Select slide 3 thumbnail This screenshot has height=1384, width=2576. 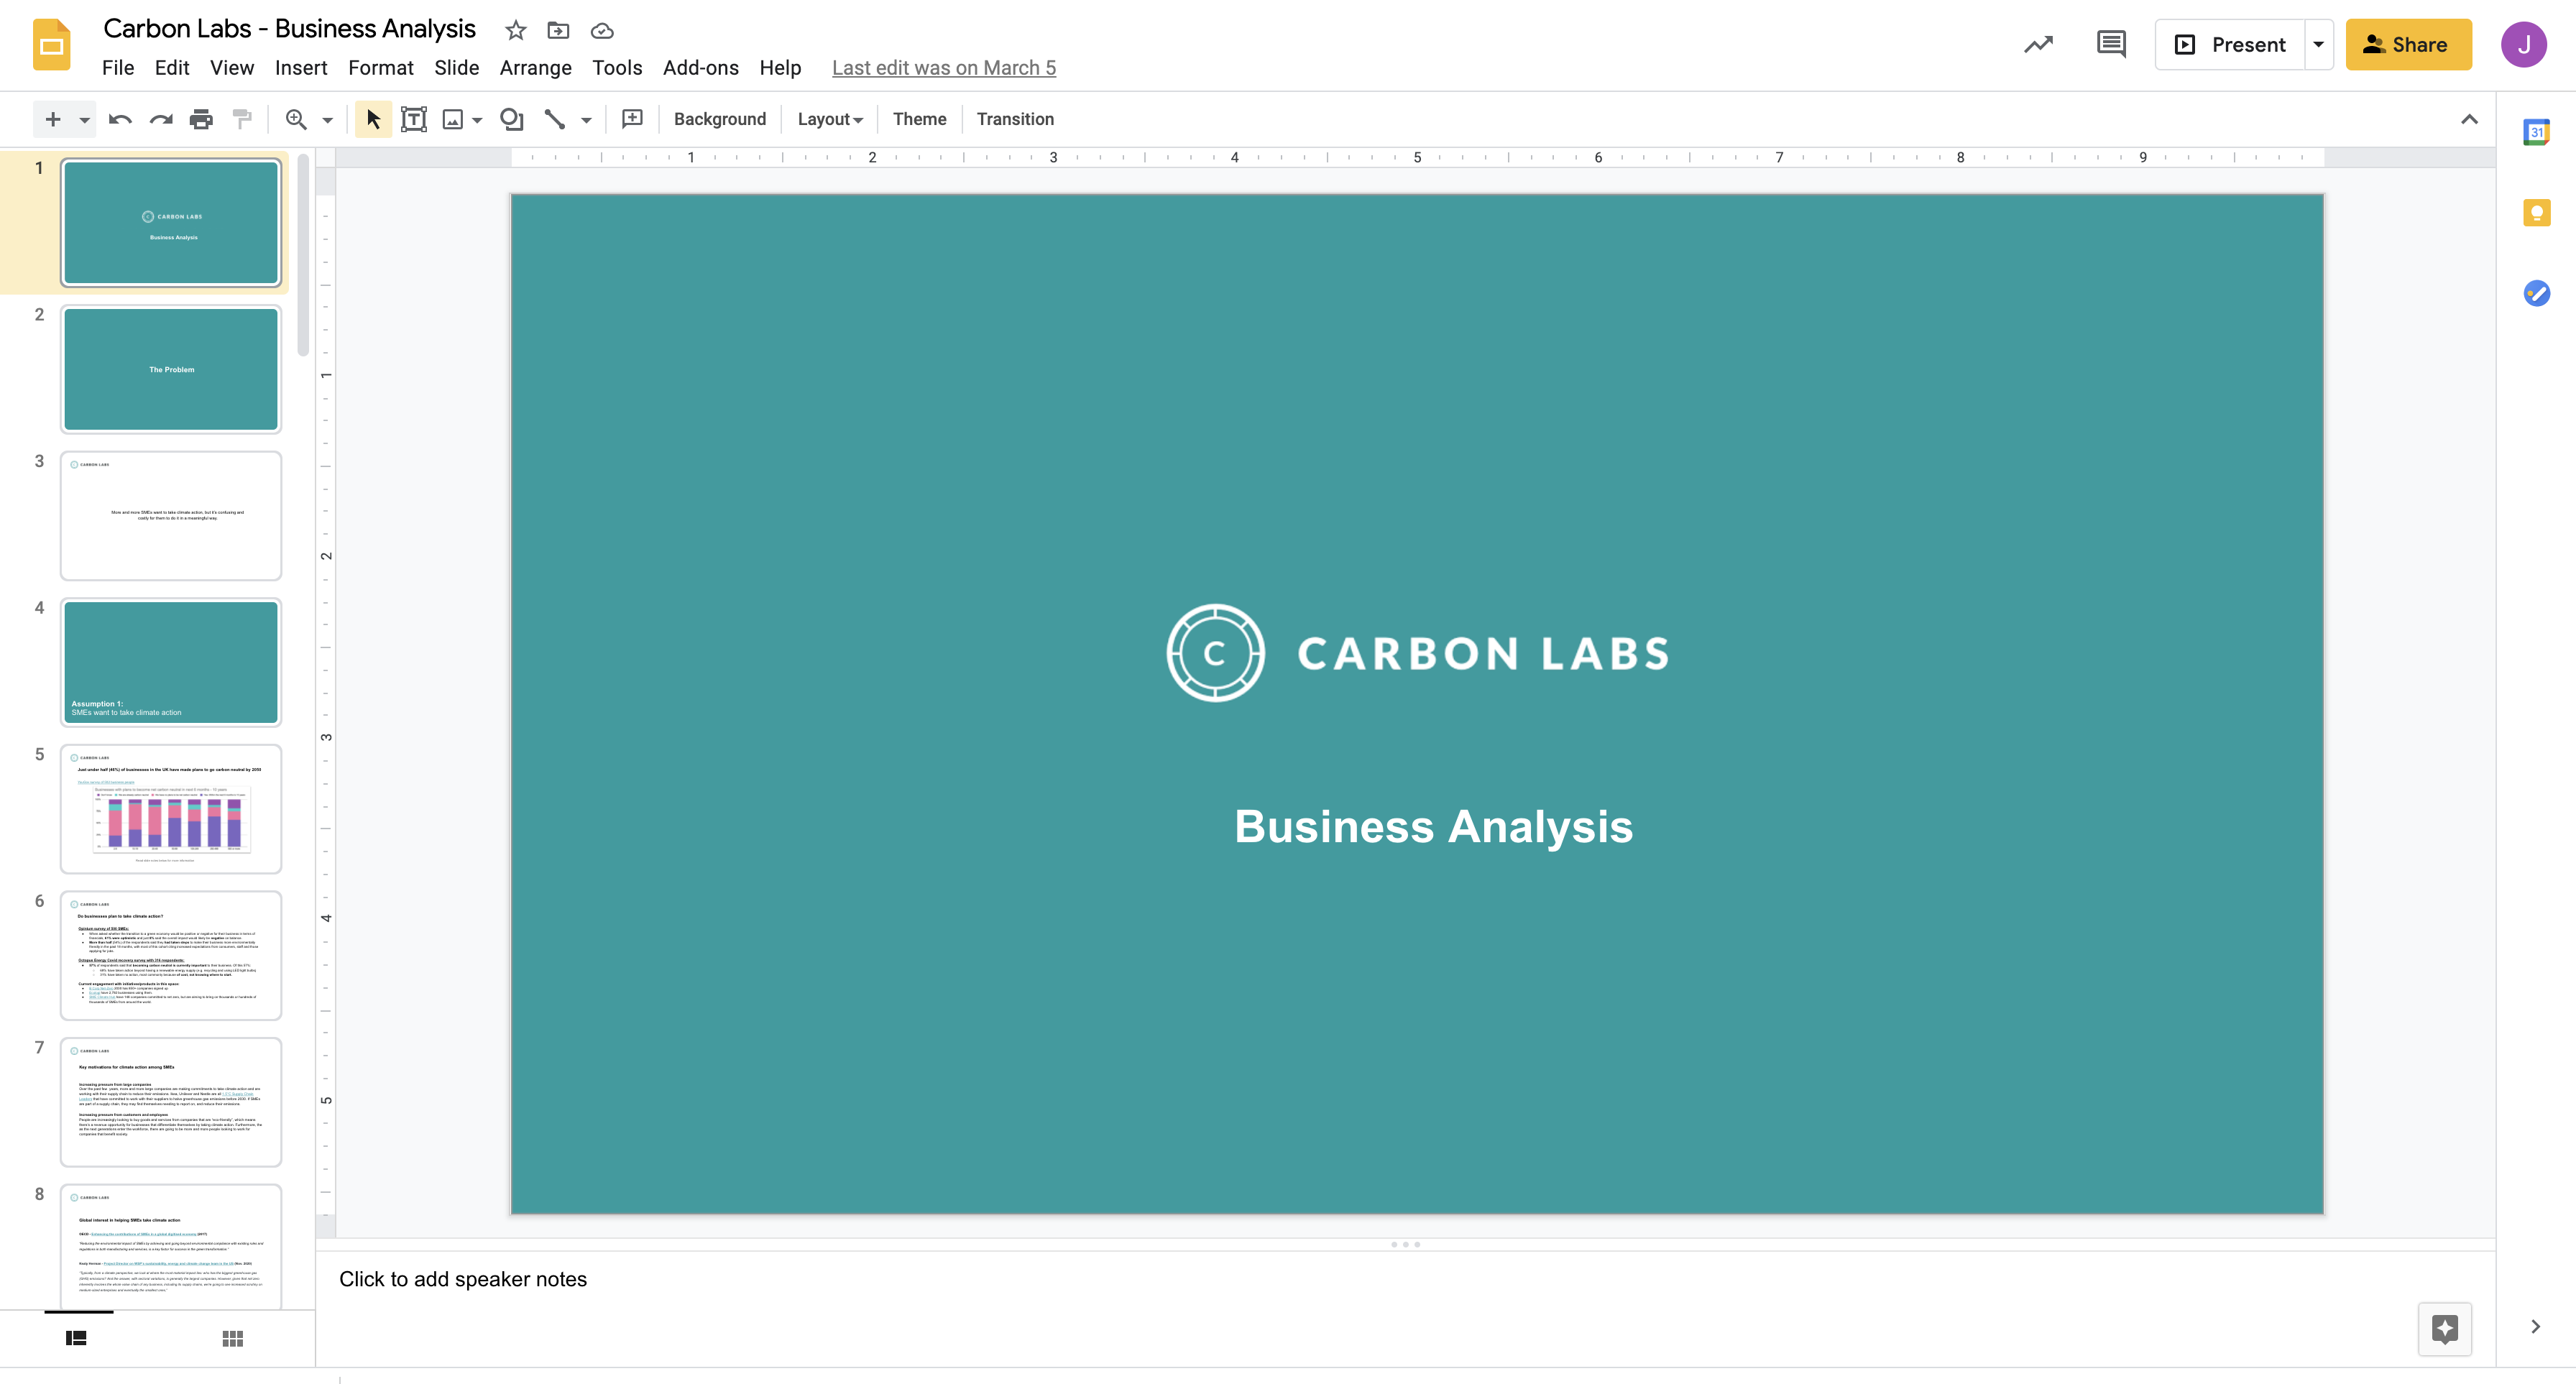coord(171,516)
